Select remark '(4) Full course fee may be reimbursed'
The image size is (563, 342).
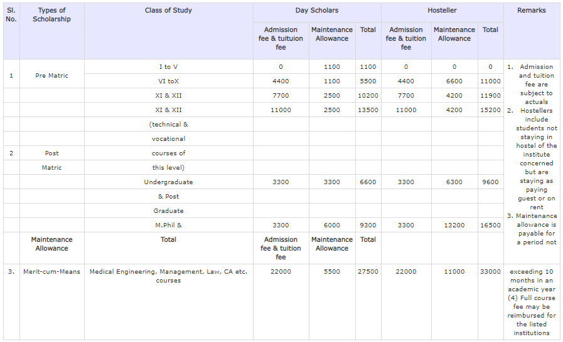(532, 316)
